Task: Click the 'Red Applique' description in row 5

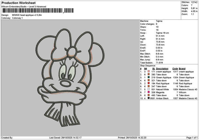Action: click(163, 84)
